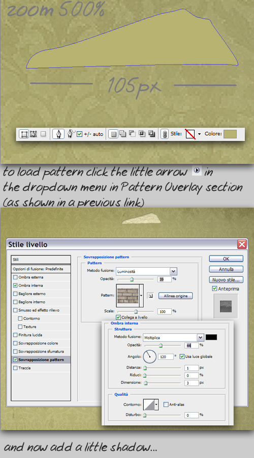Choose Exclude overlapping shape areas icon
The width and height of the screenshot is (254, 458).
point(151,134)
